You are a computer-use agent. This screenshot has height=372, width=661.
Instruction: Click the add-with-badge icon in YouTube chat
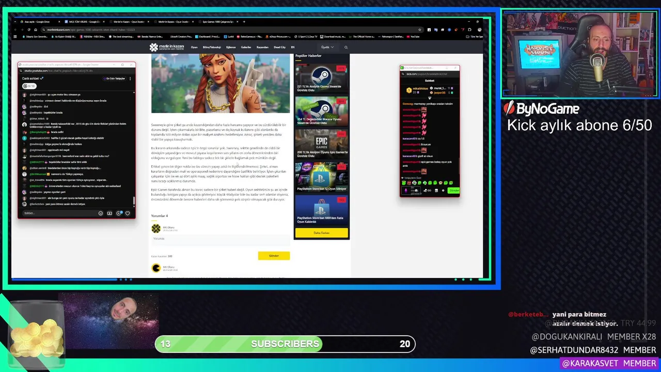tap(119, 213)
